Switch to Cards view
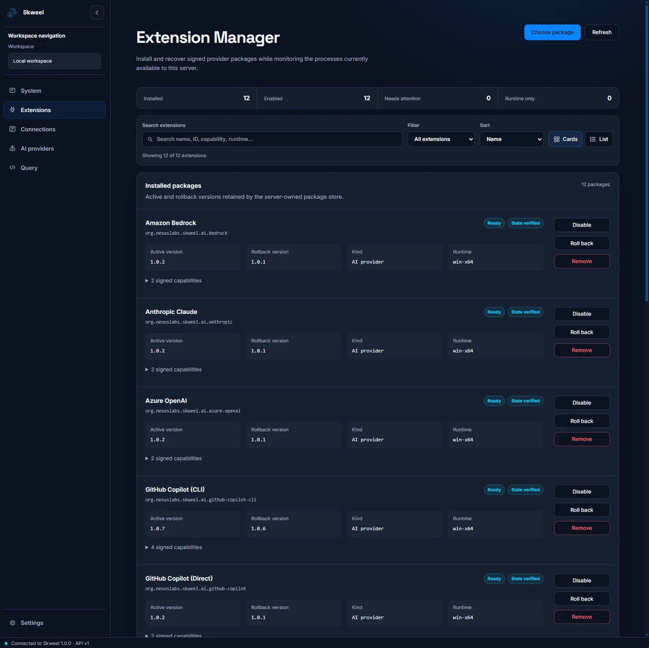Image resolution: width=649 pixels, height=648 pixels. [566, 139]
